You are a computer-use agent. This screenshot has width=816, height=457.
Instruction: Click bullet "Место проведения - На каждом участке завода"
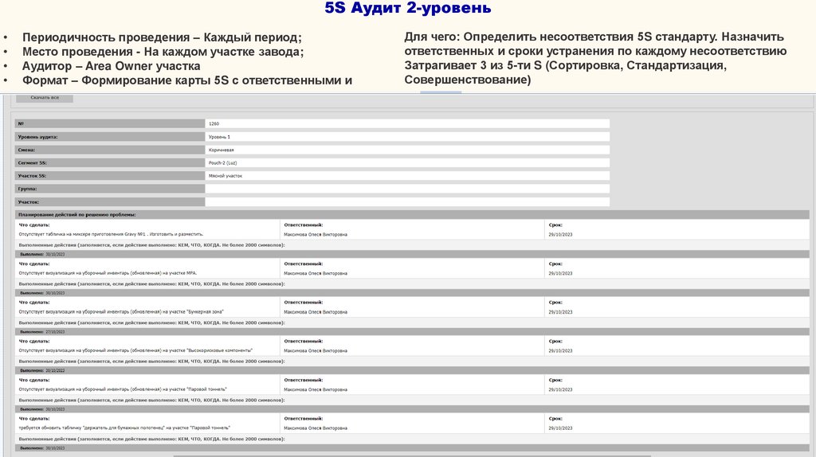pyautogui.click(x=163, y=52)
